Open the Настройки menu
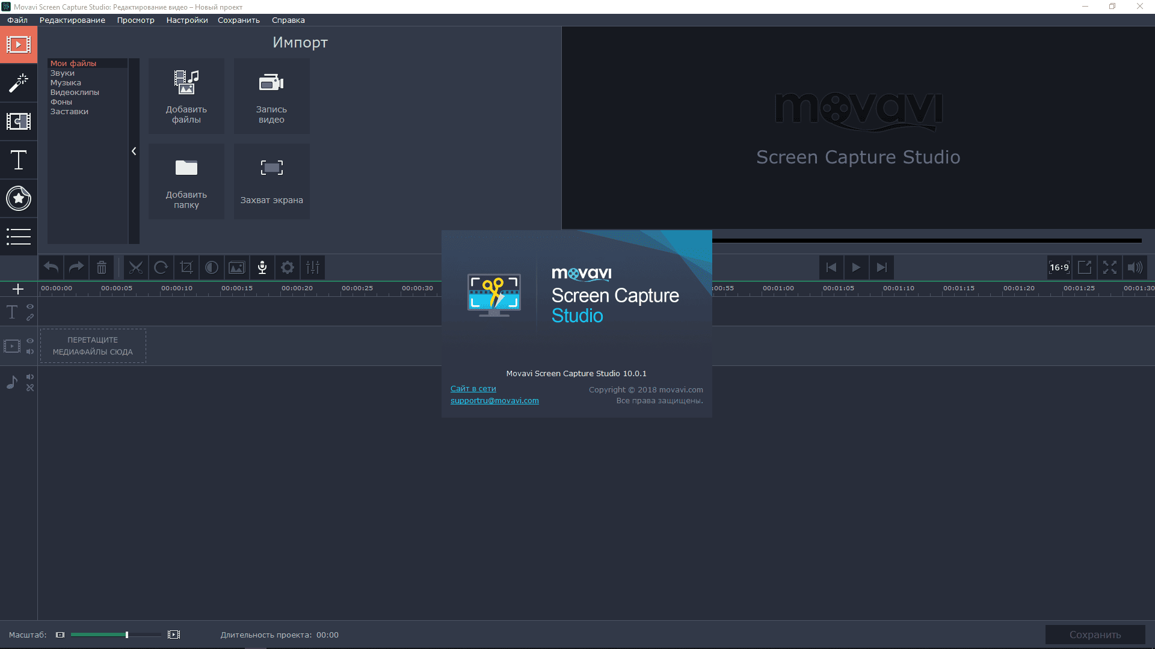 186,20
